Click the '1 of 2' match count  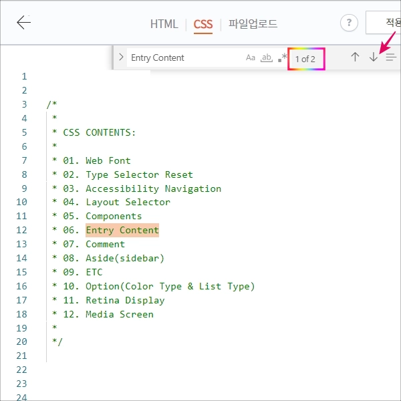305,59
